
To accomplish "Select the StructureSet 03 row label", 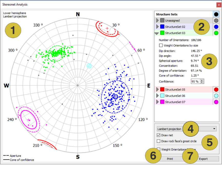I will pos(175,33).
